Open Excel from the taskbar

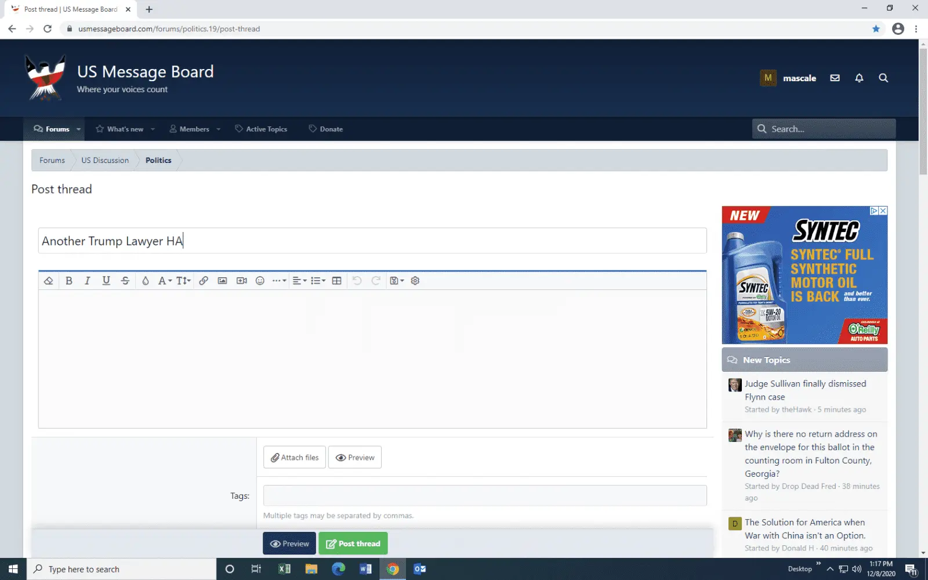(x=284, y=569)
